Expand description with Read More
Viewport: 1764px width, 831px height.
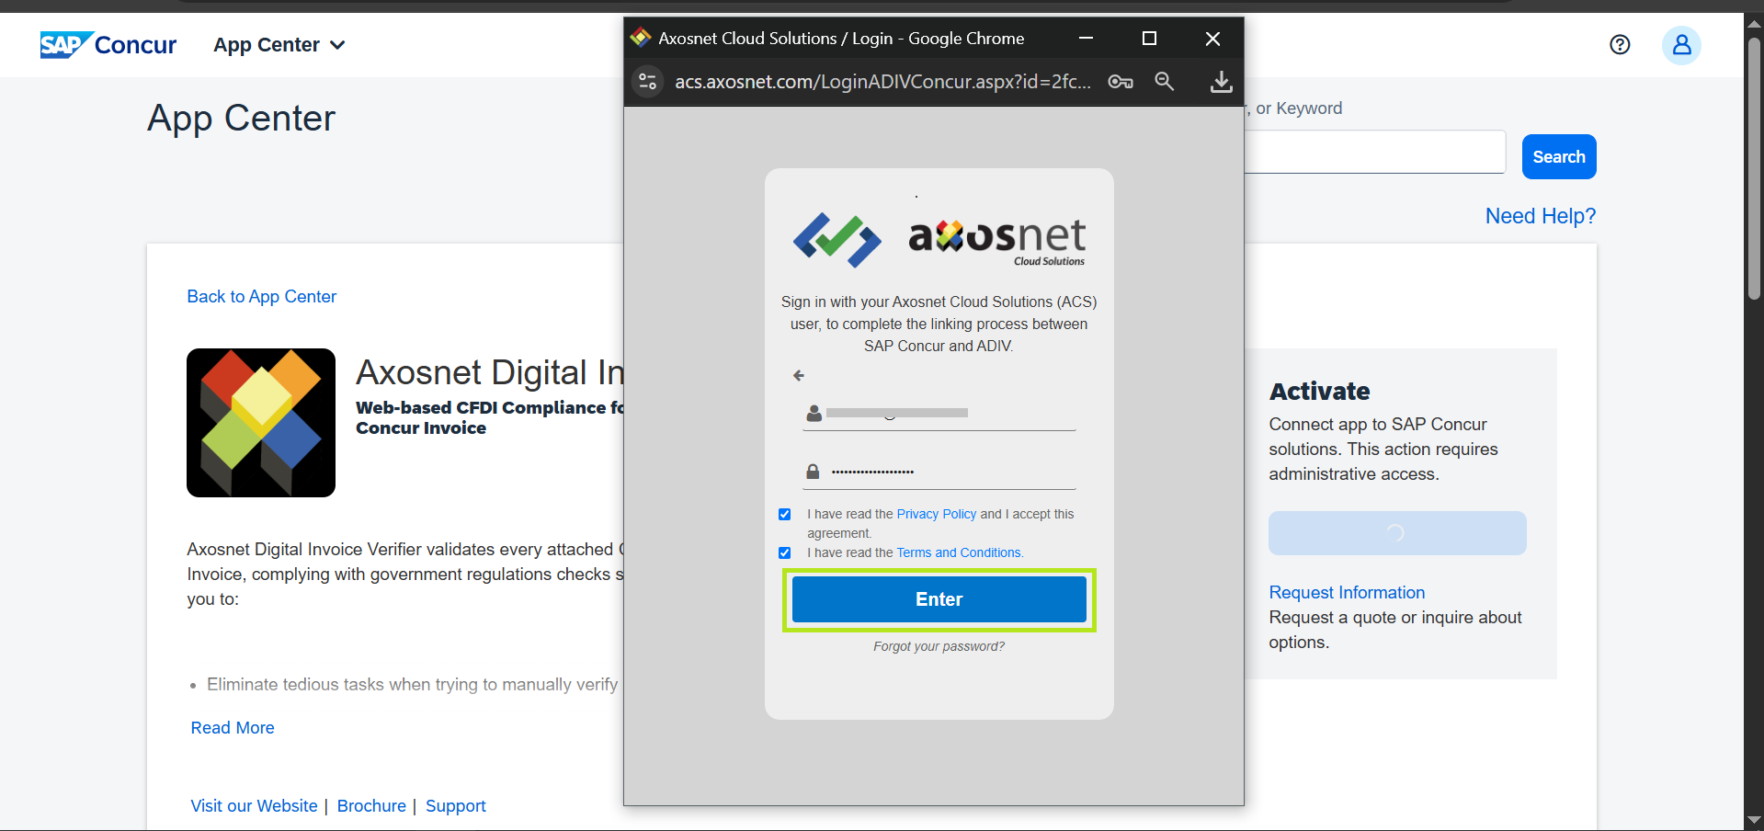(233, 728)
